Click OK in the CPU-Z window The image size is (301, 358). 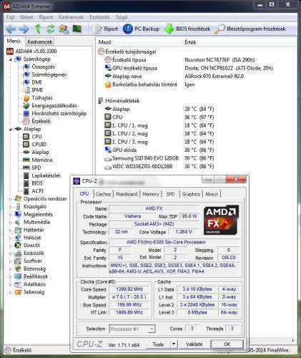pos(227,344)
